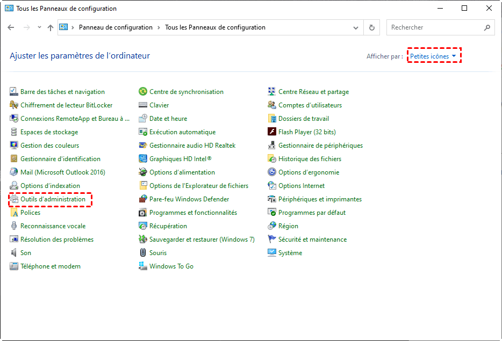Expand the chevron after Panneau de configuration
Viewport: 502px width, 341px height.
coord(159,27)
